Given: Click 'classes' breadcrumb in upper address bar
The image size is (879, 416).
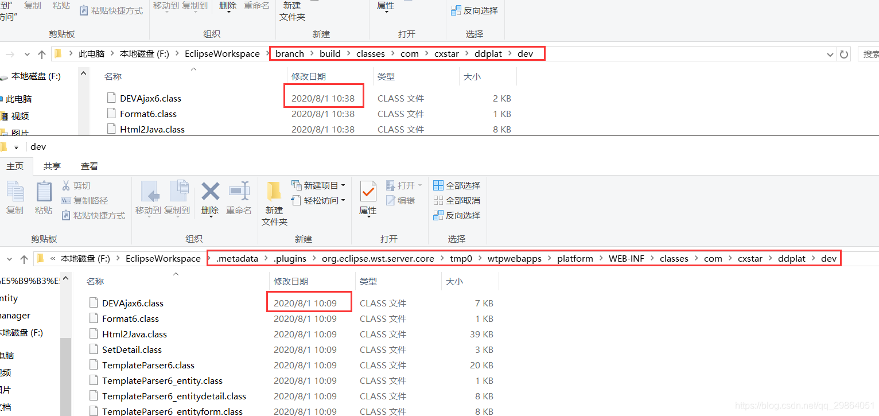Looking at the screenshot, I should pyautogui.click(x=371, y=54).
